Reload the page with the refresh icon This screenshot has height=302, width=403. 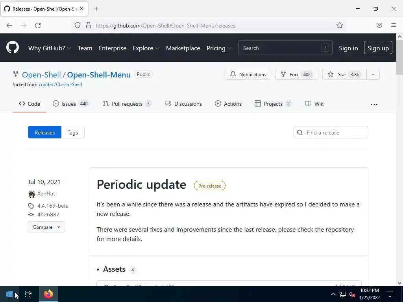click(x=38, y=26)
